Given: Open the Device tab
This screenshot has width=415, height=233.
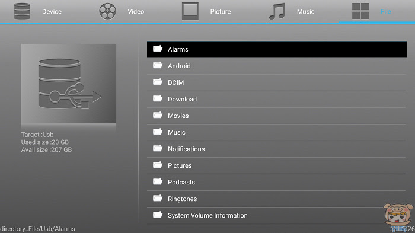Looking at the screenshot, I should click(x=38, y=11).
